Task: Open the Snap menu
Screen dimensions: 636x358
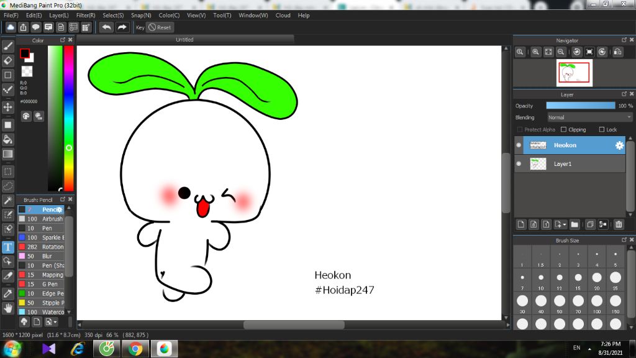Action: click(141, 16)
